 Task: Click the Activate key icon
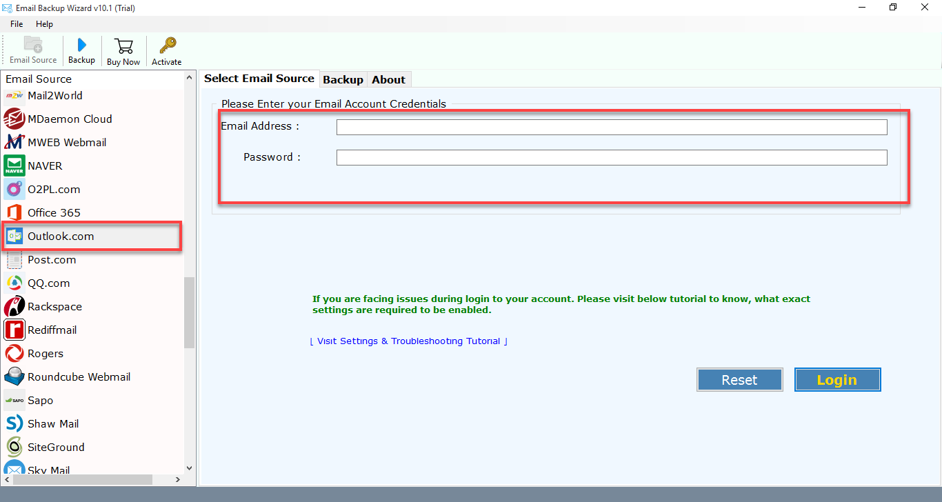(x=167, y=46)
